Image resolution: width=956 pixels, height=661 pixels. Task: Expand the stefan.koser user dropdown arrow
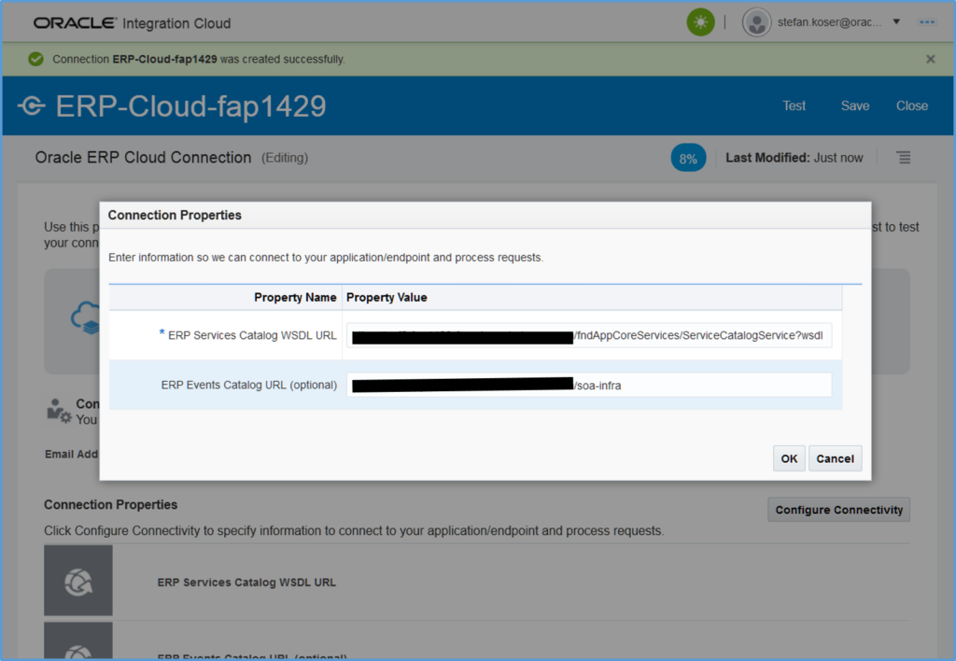[896, 21]
